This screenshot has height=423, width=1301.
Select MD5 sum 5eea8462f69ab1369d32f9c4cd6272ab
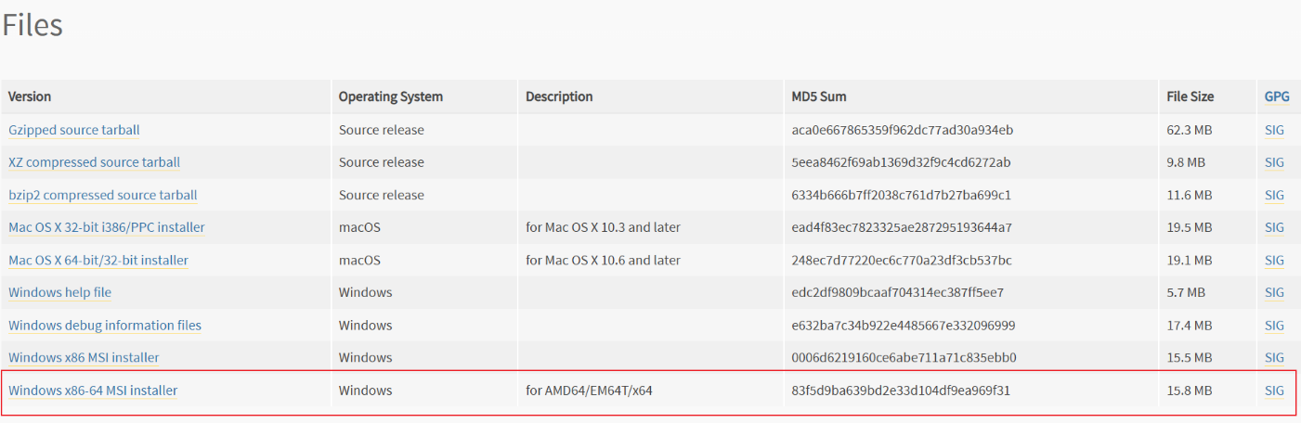[901, 162]
